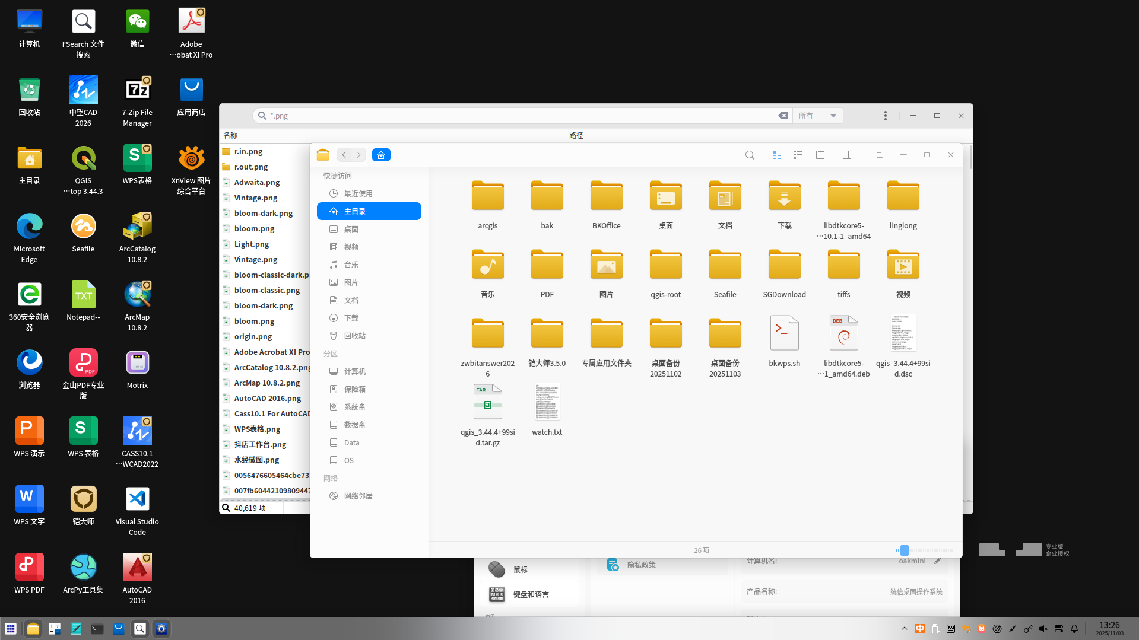1139x640 pixels.
Task: Click the search icon in file manager toolbar
Action: (750, 155)
